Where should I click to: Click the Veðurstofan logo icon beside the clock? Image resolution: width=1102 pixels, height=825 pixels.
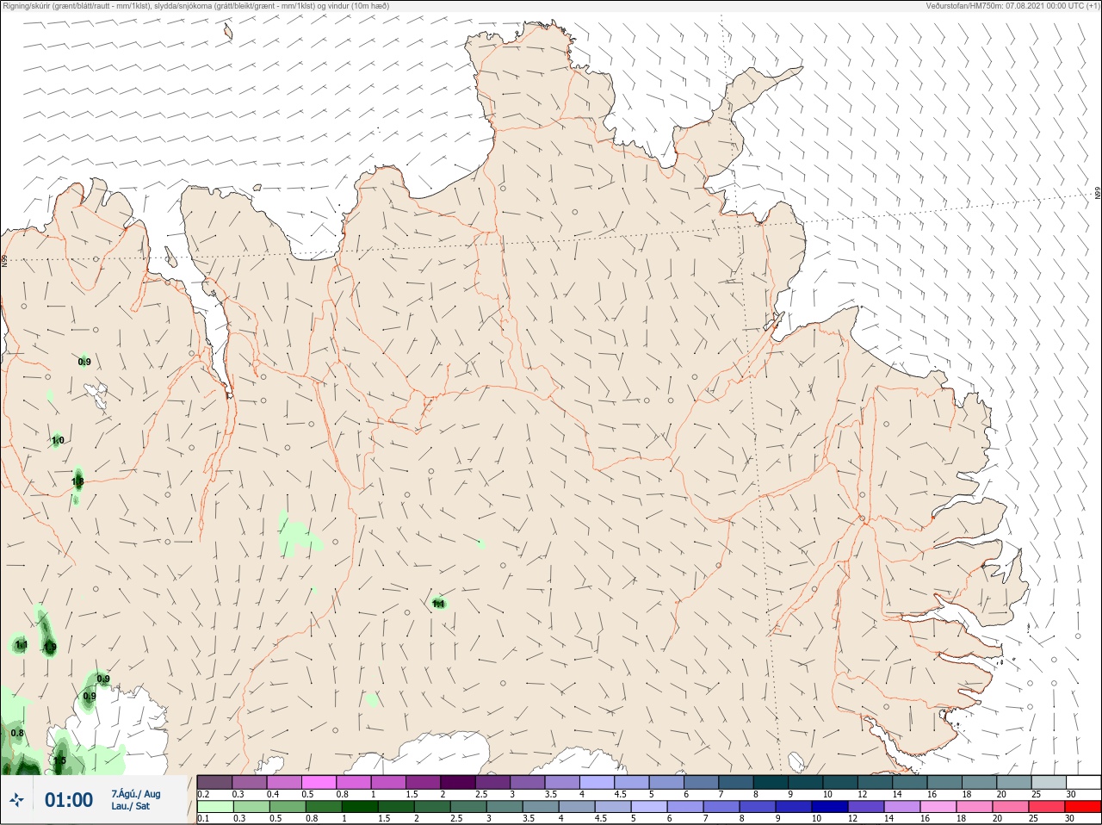15,800
